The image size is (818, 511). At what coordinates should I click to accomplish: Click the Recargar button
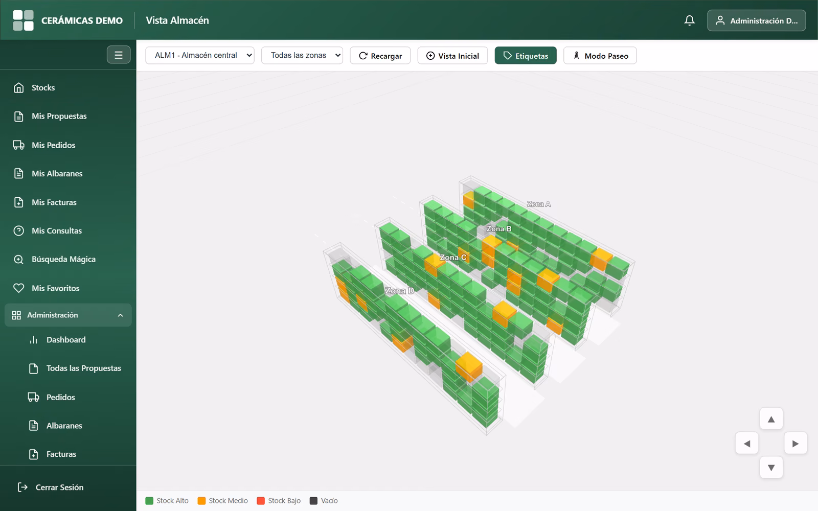380,56
